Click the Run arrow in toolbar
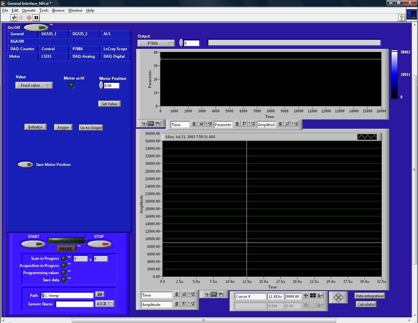 coord(14,18)
